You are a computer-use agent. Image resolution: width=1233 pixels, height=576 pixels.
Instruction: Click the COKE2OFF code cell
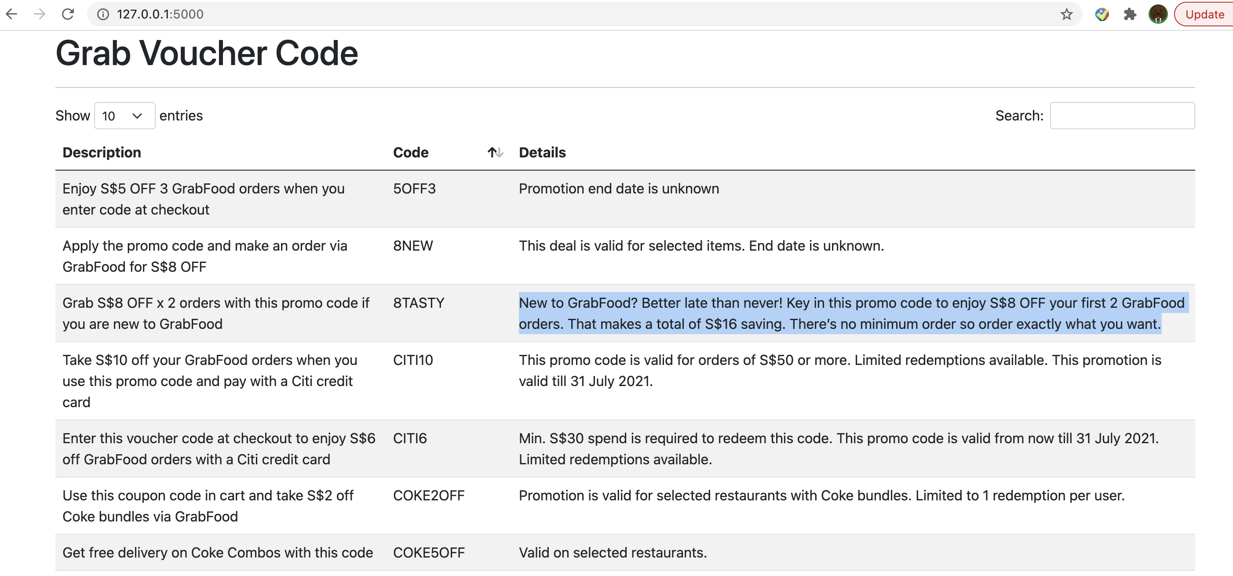[x=428, y=496]
